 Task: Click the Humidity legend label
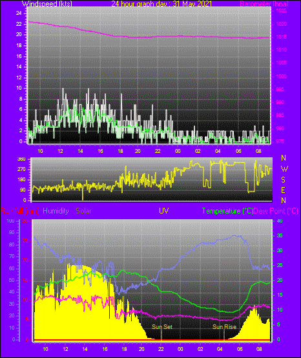(56, 211)
